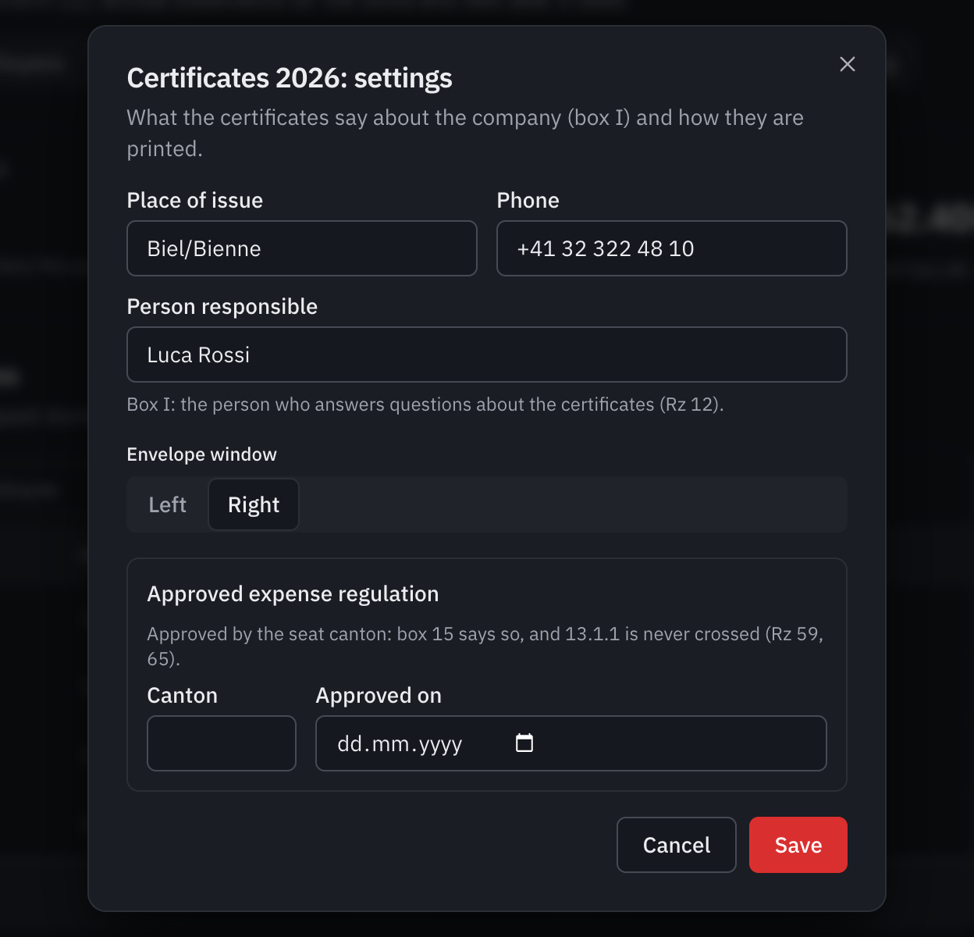The height and width of the screenshot is (937, 974).
Task: Click the 'Envelope window' label
Action: click(202, 454)
